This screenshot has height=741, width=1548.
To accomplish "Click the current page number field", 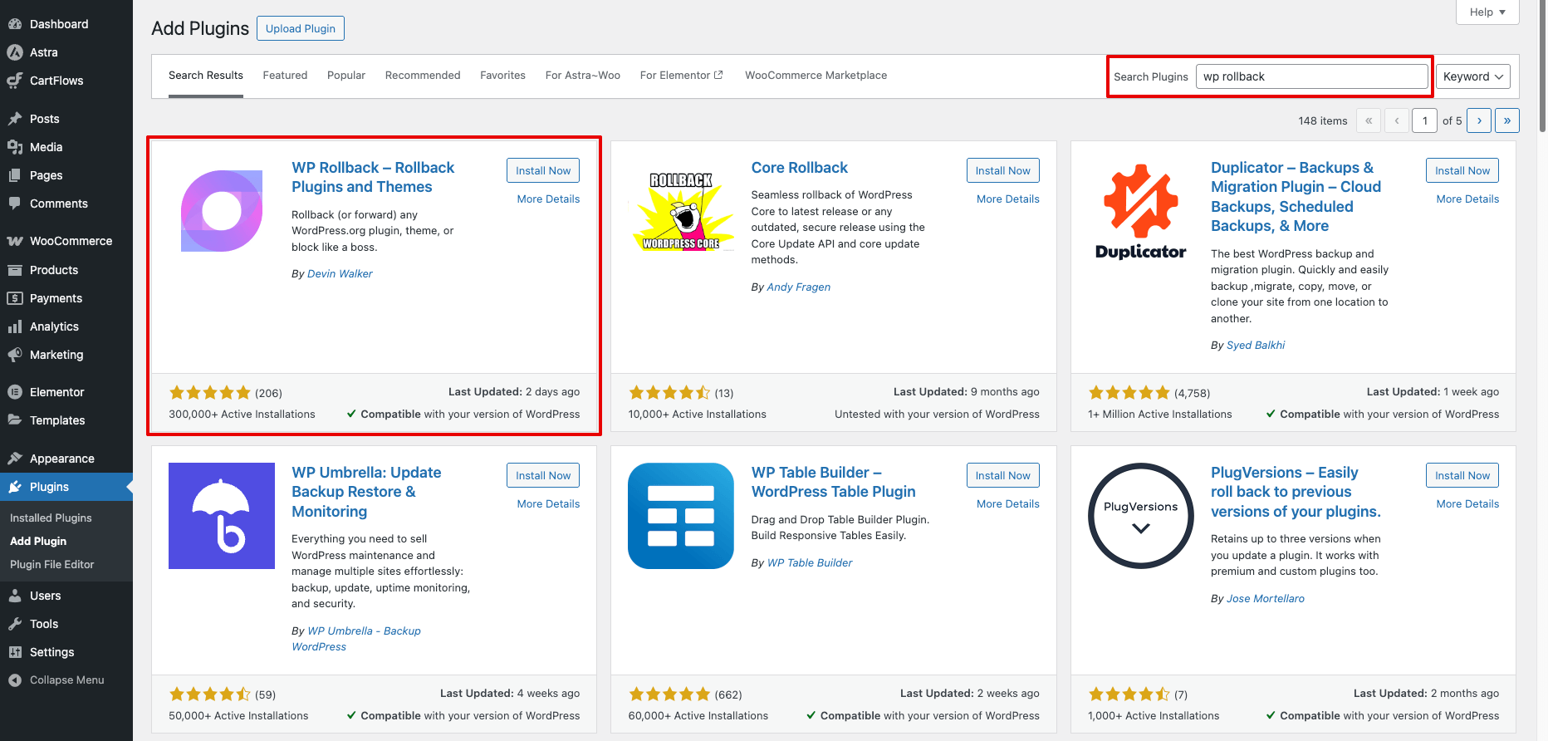I will (x=1424, y=120).
